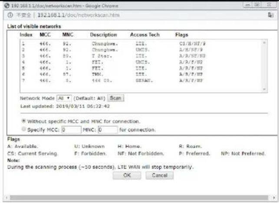Click the 'A: Available' legend text
Image resolution: width=279 pixels, height=203 pixels.
[x=23, y=146]
